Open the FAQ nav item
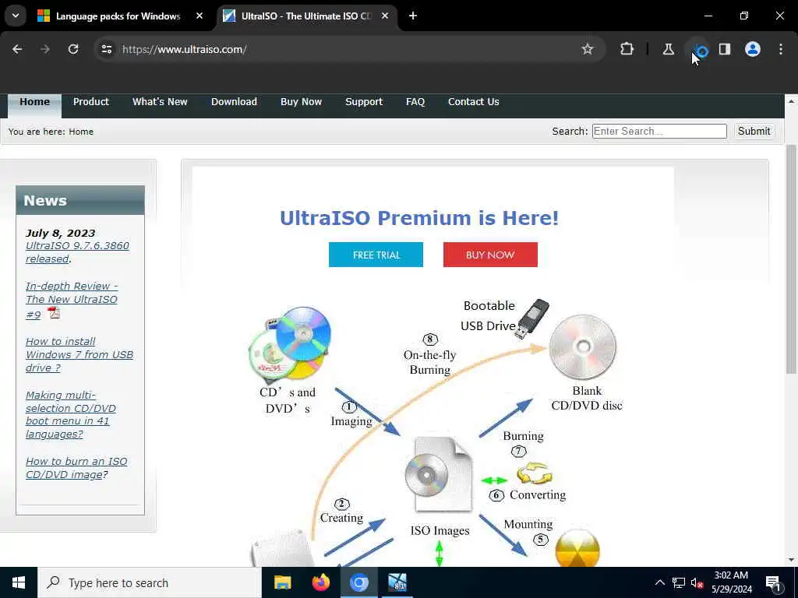 (x=415, y=102)
